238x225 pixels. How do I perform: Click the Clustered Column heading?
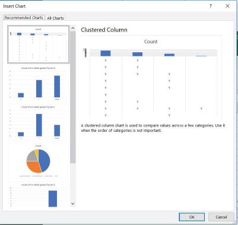[x=104, y=30]
